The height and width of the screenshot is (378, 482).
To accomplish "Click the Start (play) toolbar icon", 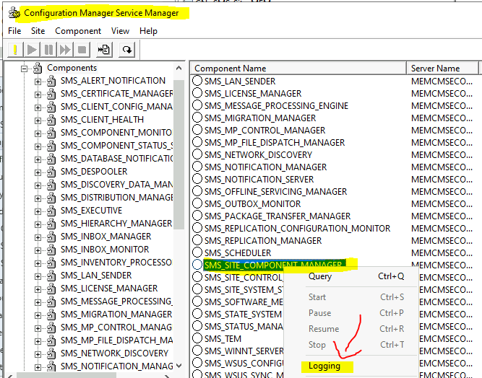I will coord(32,49).
